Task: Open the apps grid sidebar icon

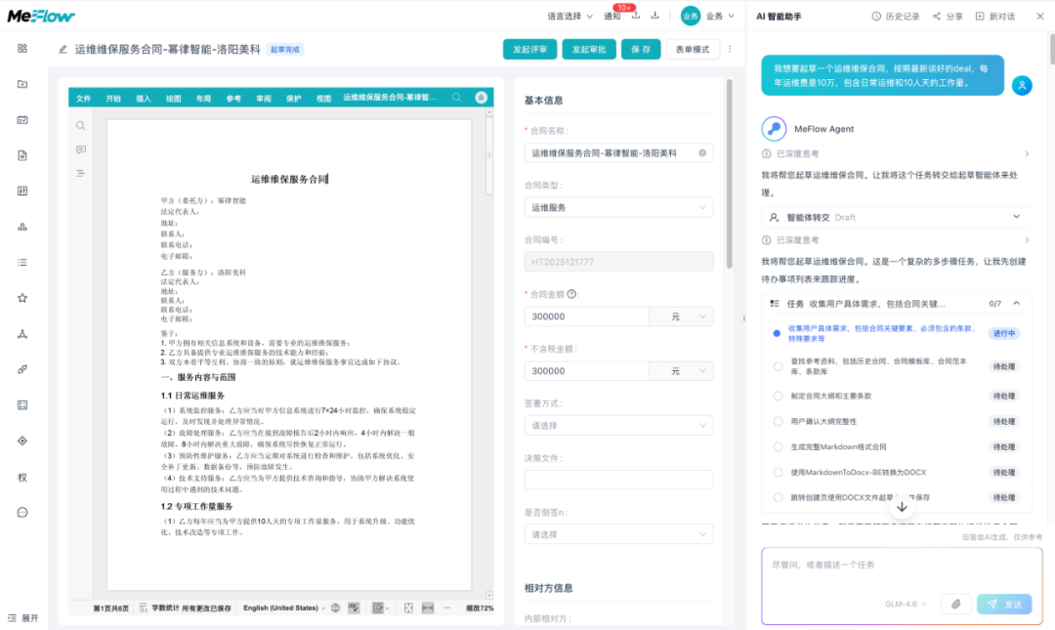Action: (x=22, y=49)
